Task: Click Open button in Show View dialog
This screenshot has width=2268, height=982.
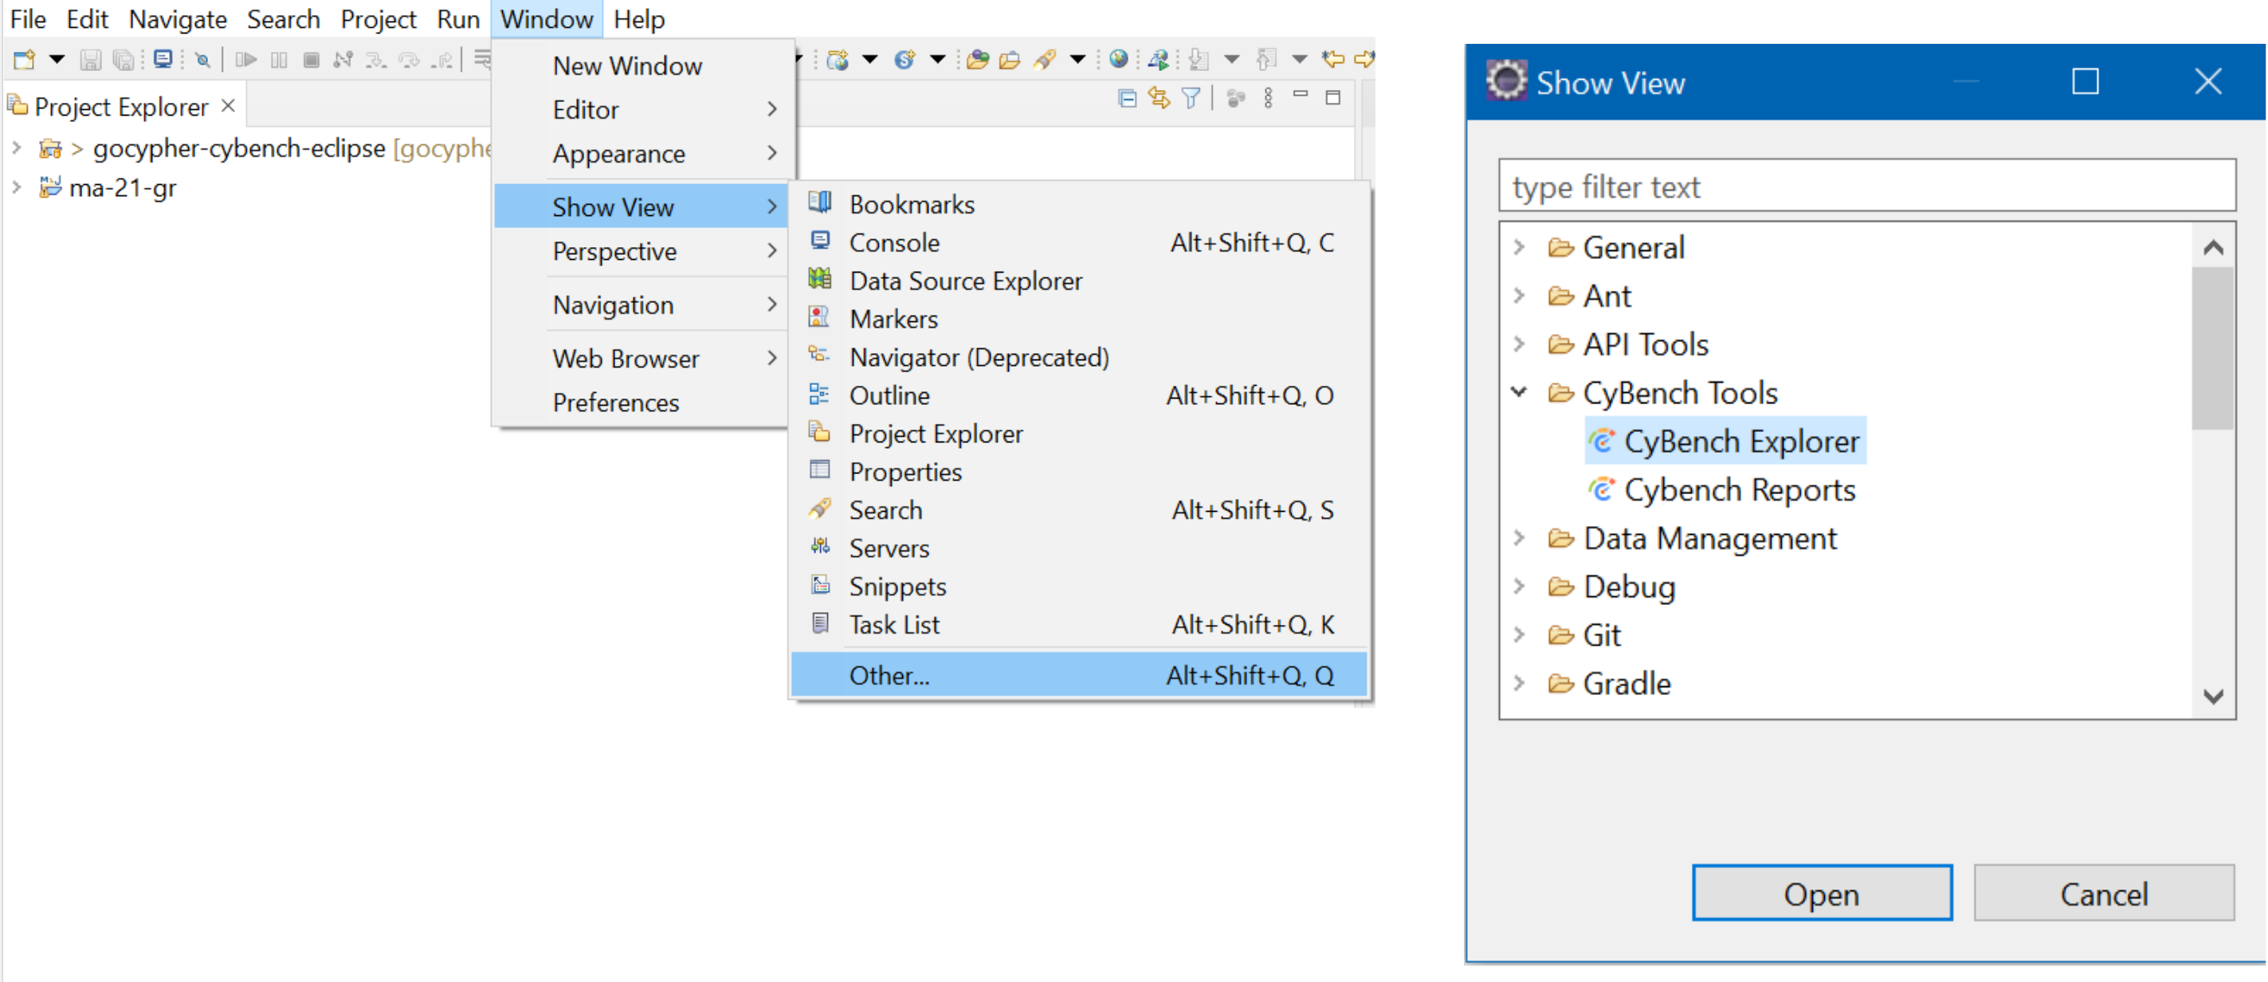Action: [1822, 893]
